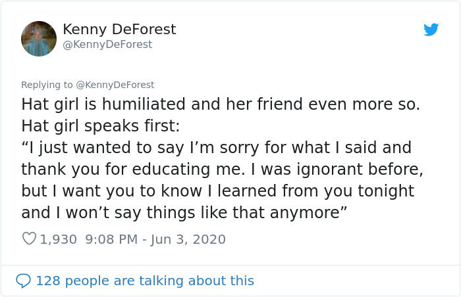The width and height of the screenshot is (461, 297).
Task: Like the tweet with the heart icon
Action: (29, 239)
